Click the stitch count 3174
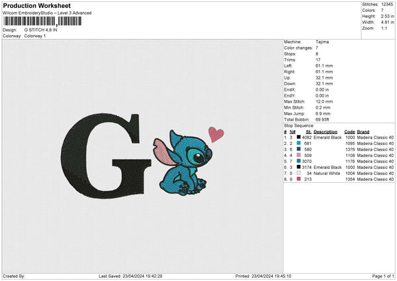Screen dimensions: 397x281 tap(307, 168)
